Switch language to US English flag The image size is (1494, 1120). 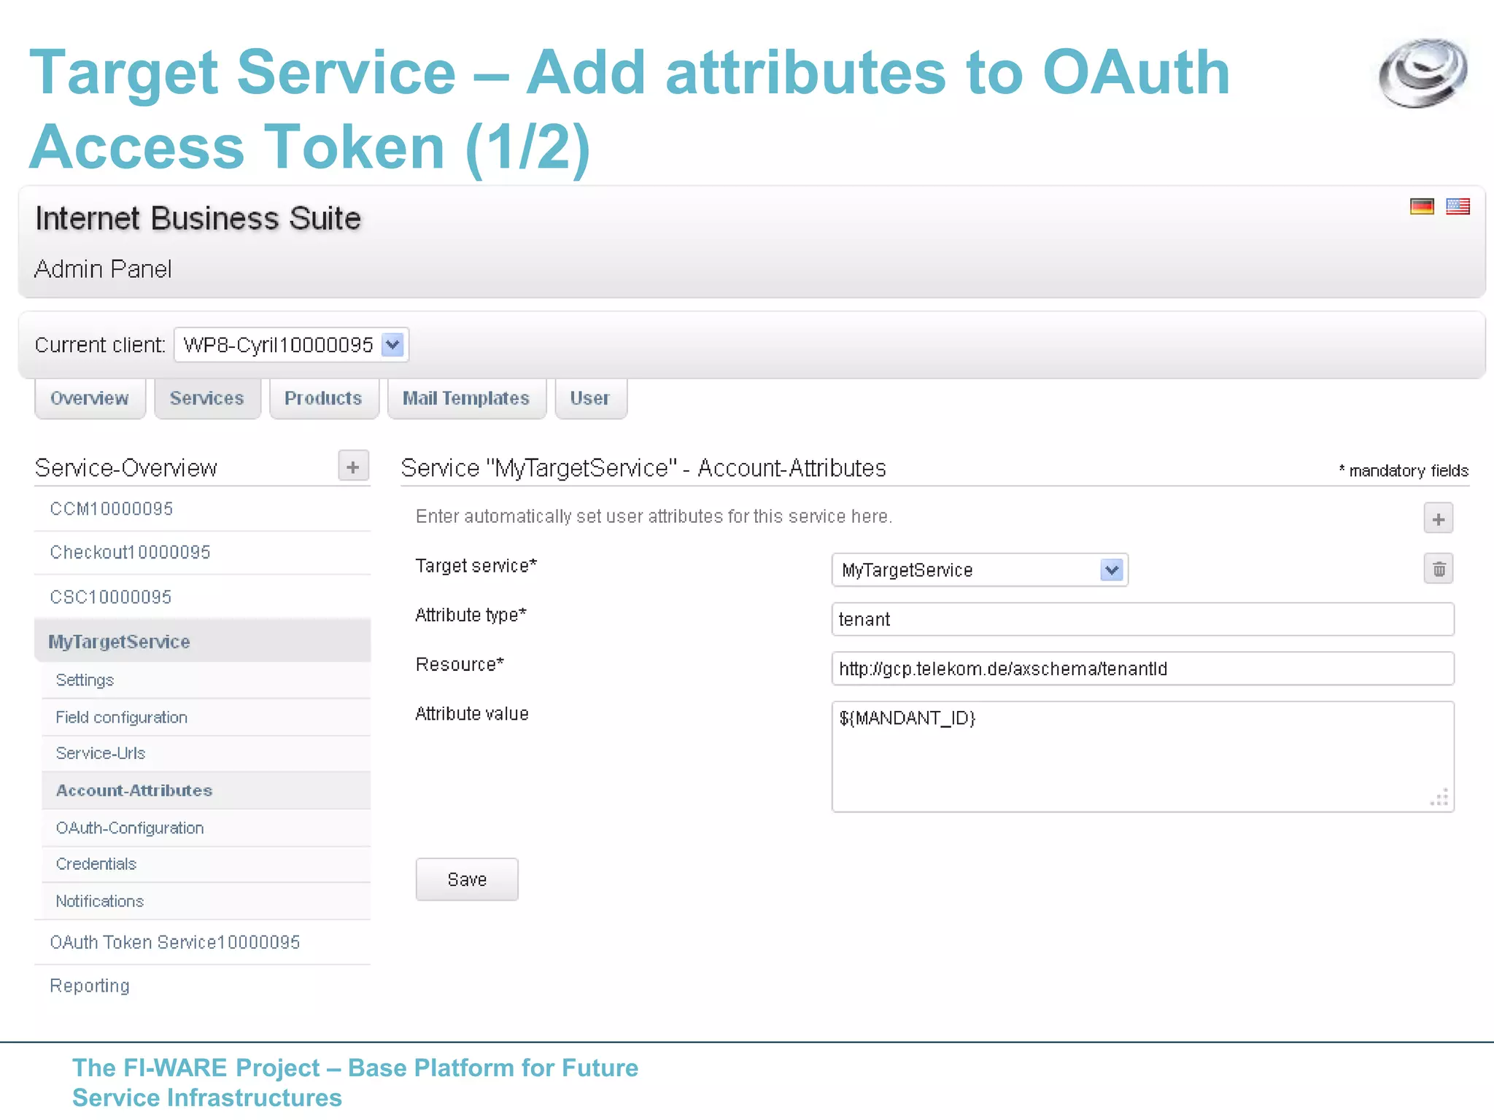click(1458, 206)
